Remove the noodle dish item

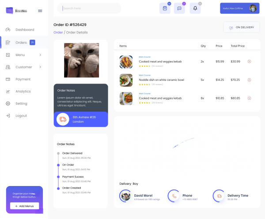pyautogui.click(x=249, y=80)
